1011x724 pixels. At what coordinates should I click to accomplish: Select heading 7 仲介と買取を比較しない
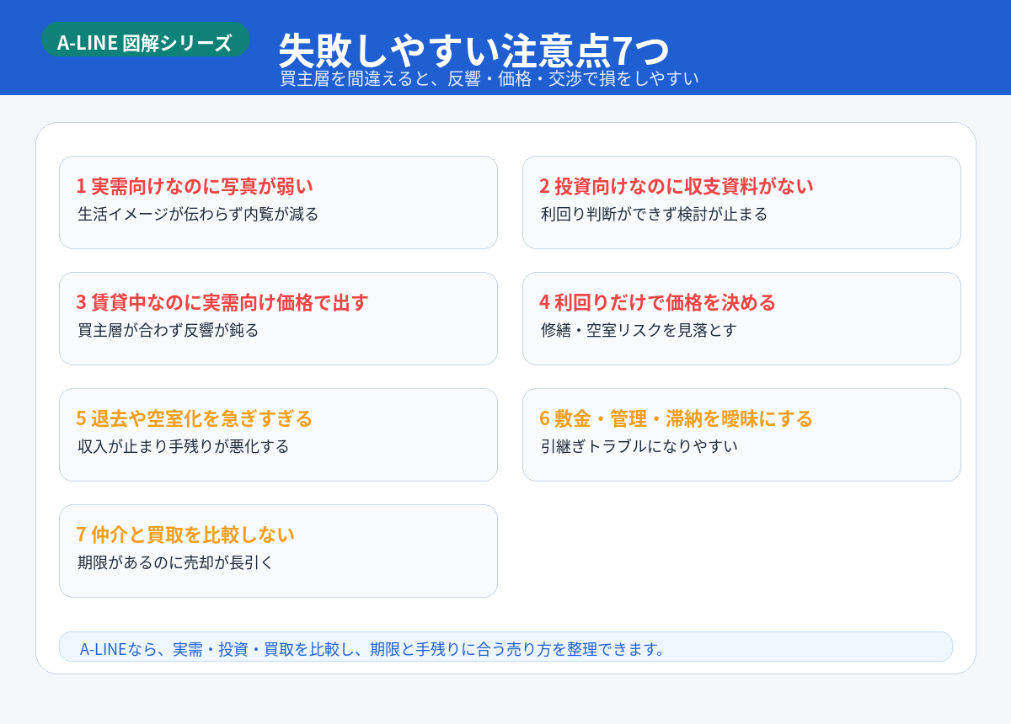click(185, 534)
